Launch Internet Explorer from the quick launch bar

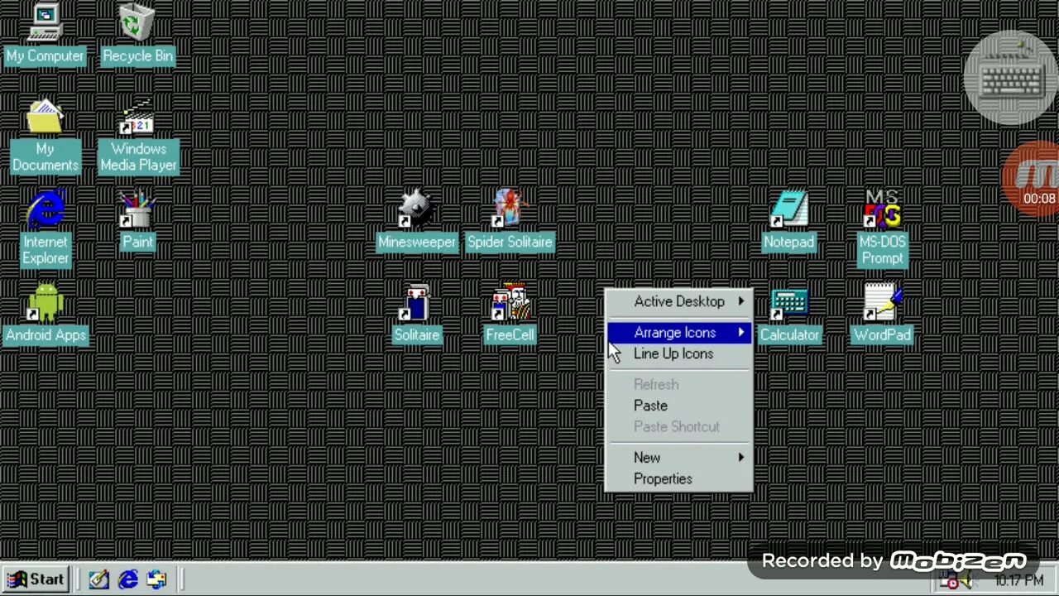click(x=128, y=579)
